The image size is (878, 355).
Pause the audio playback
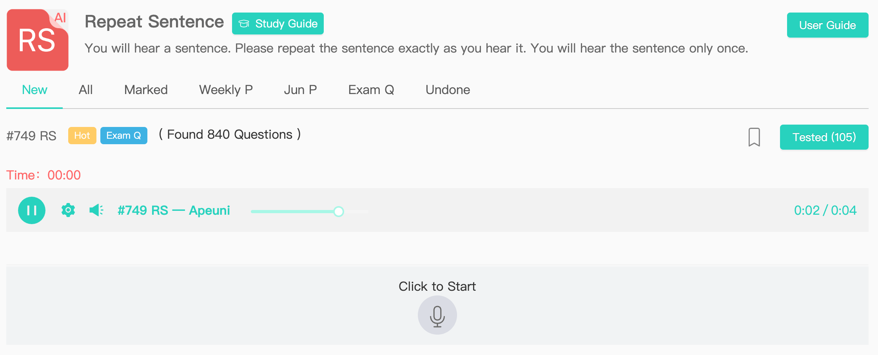tap(32, 210)
